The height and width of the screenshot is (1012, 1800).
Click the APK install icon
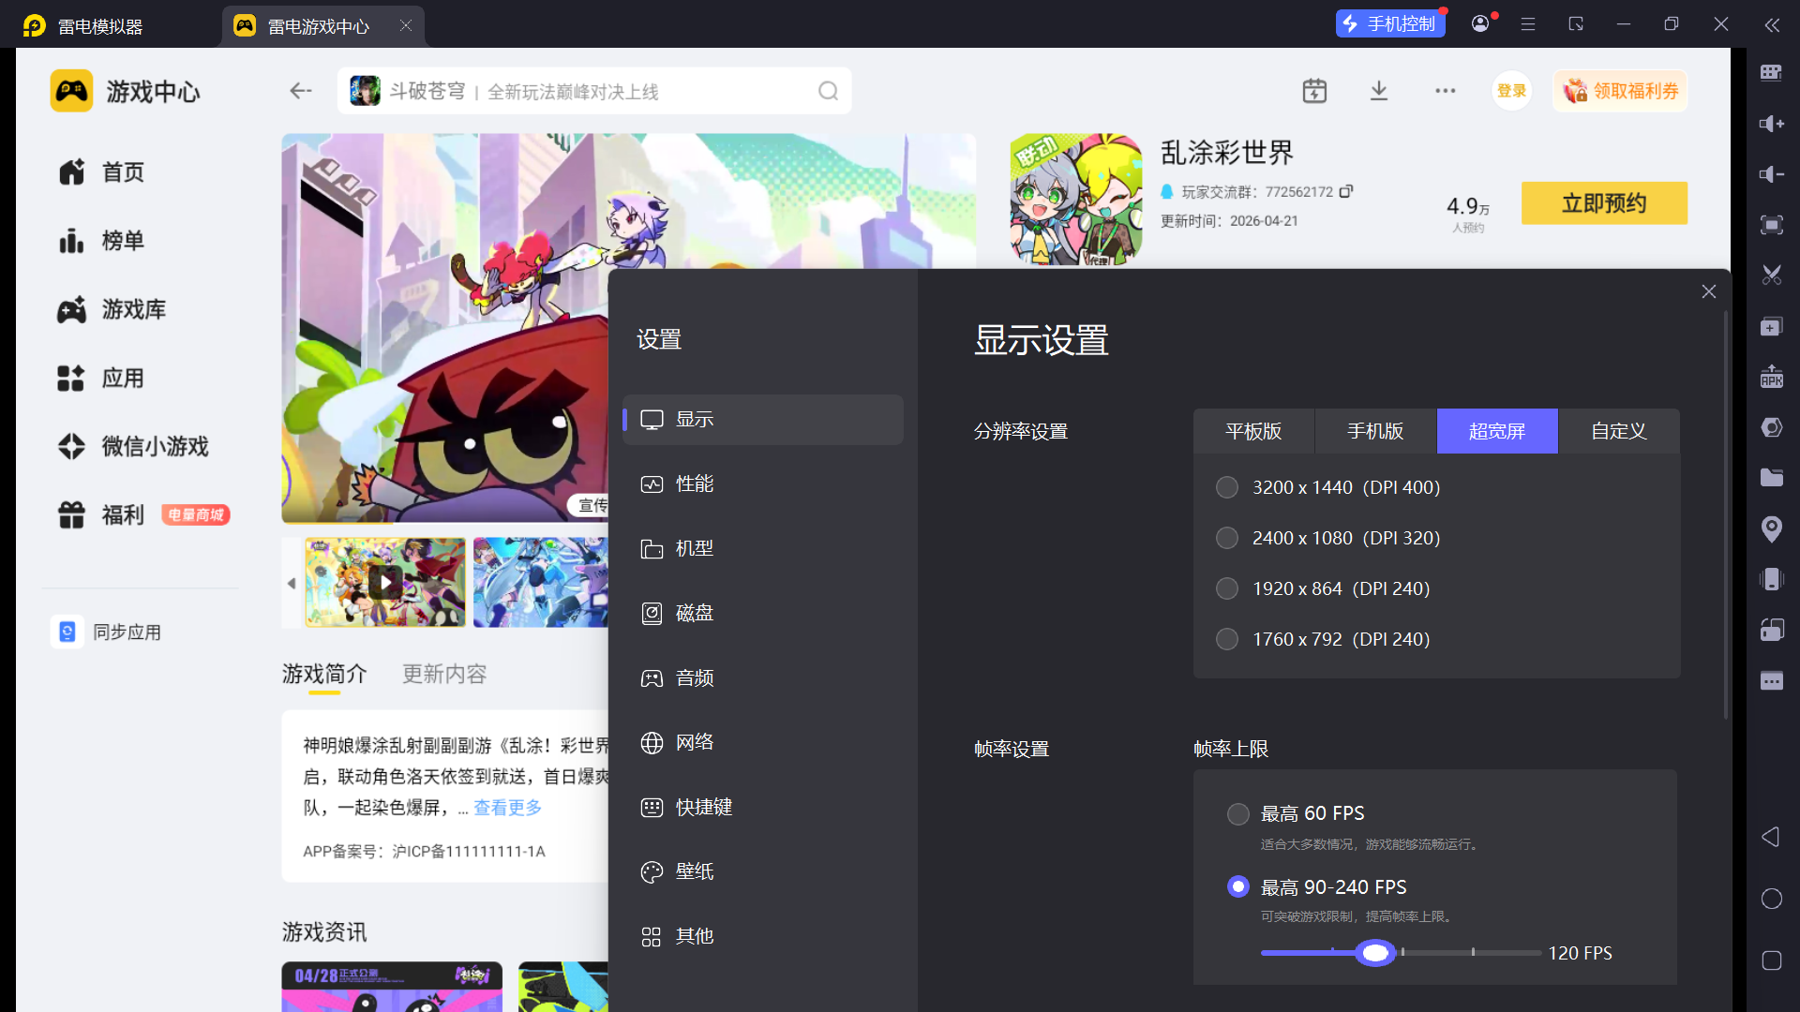pos(1771,377)
